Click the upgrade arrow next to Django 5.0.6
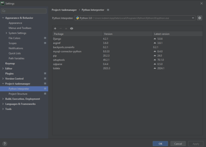Viewport: 206px width, 147px height. [x=155, y=39]
